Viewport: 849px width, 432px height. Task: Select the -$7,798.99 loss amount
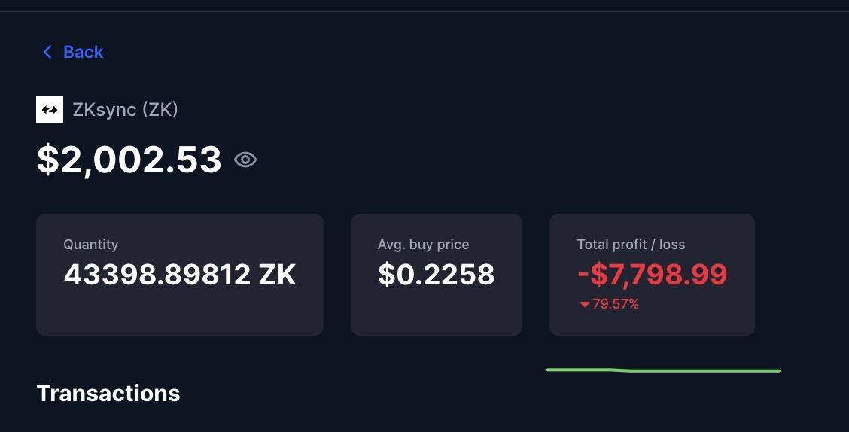point(653,275)
